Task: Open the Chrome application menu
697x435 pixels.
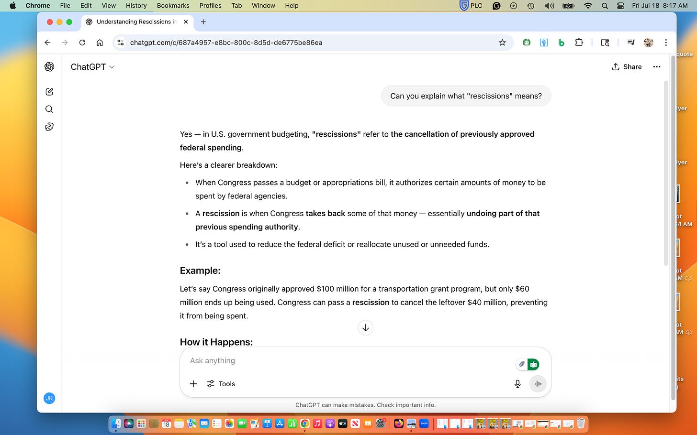Action: 38,6
